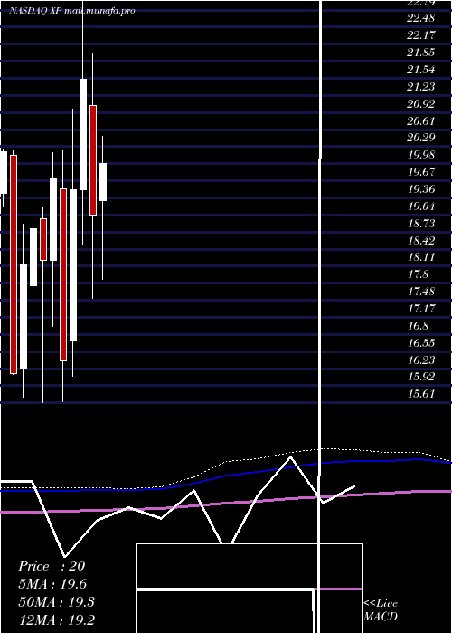Click the 20.61 price axis label
The image size is (452, 634).
point(421,120)
